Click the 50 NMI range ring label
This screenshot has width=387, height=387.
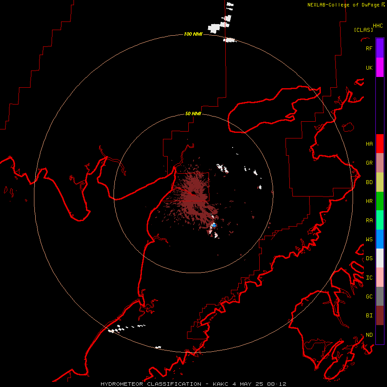[x=193, y=114]
